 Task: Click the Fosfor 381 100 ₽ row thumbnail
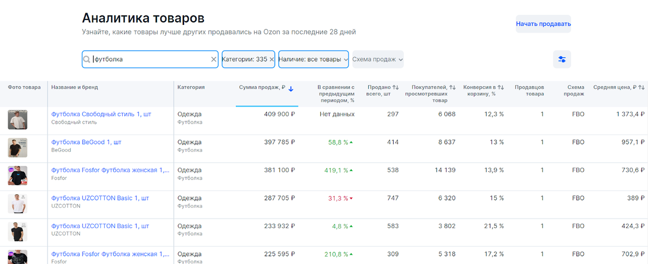[x=17, y=176]
